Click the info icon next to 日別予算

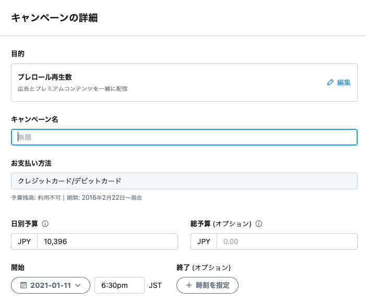click(45, 224)
